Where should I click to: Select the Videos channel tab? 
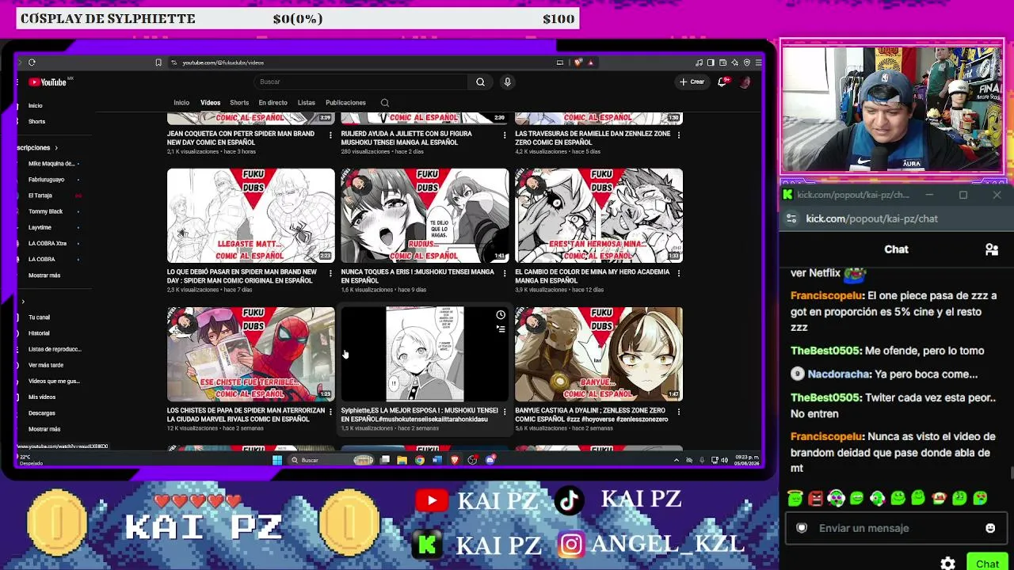coord(210,102)
